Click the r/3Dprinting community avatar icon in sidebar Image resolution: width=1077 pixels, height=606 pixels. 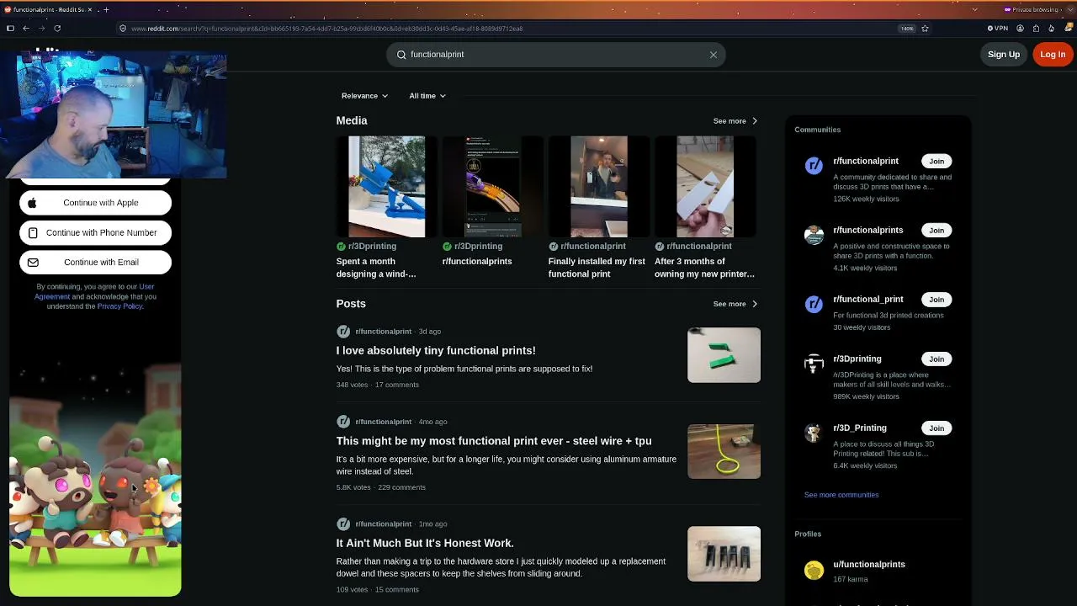point(814,364)
